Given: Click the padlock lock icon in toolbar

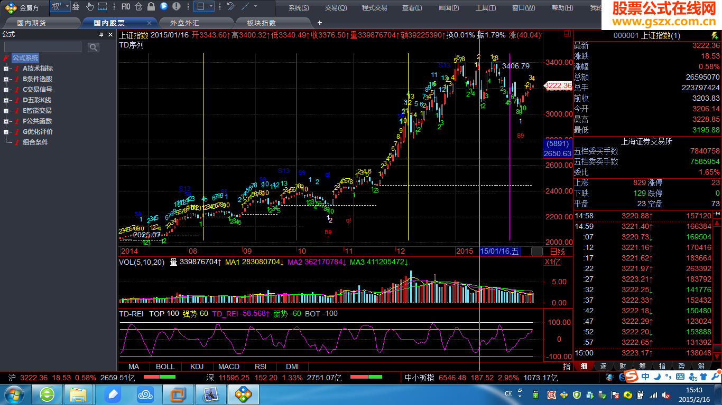Looking at the screenshot, I should [151, 7].
